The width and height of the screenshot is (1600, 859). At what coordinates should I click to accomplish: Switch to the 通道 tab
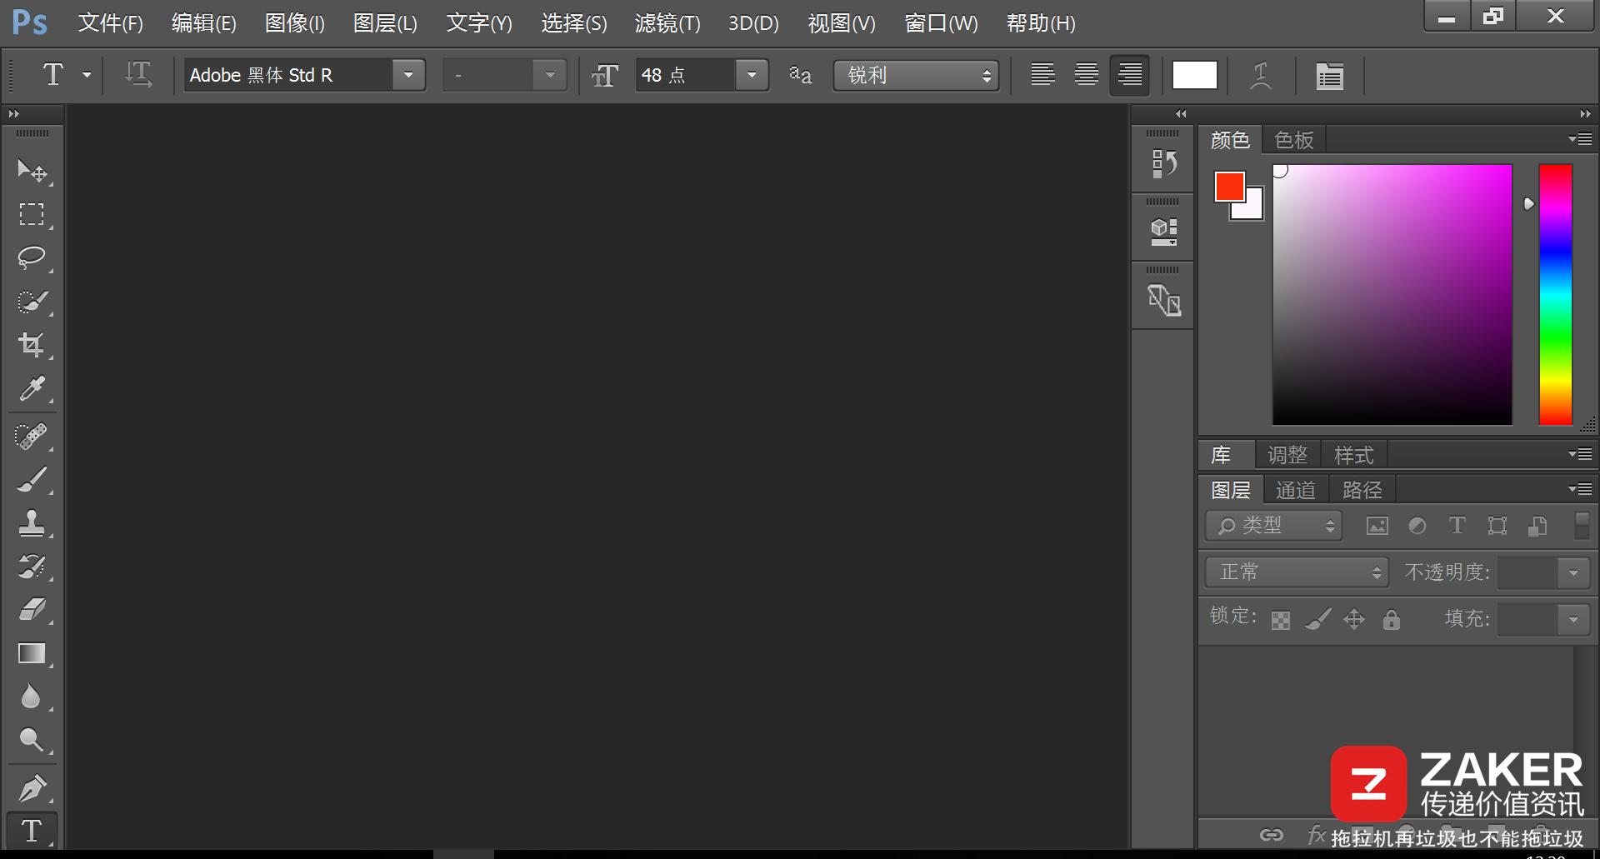pyautogui.click(x=1296, y=490)
